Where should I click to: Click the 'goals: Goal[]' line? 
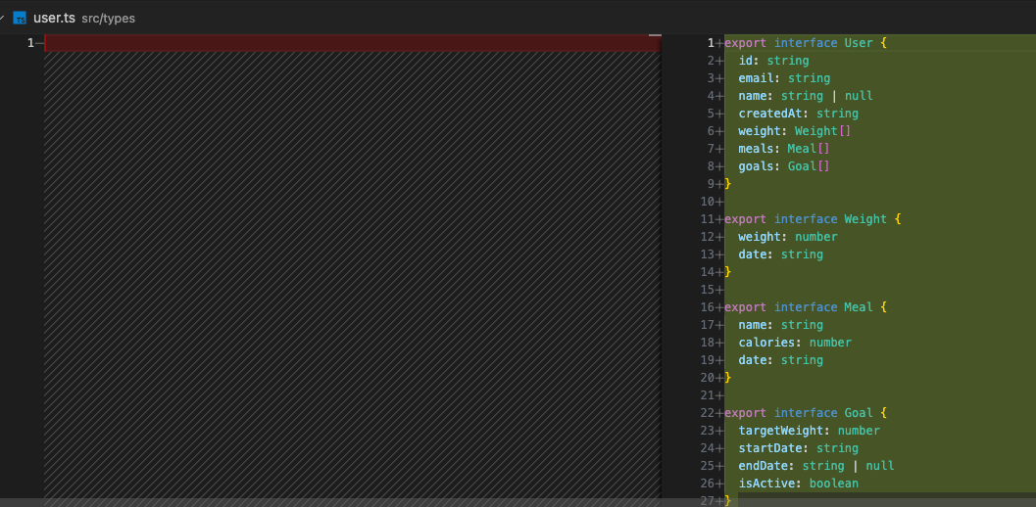pyautogui.click(x=784, y=166)
